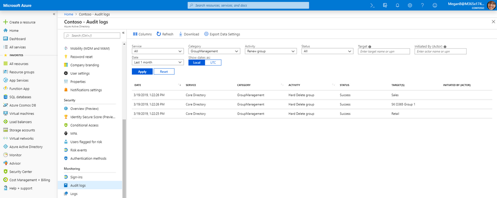Click the Azure Active Directory icon
Screen dimensions: 497x198
(x=5, y=147)
